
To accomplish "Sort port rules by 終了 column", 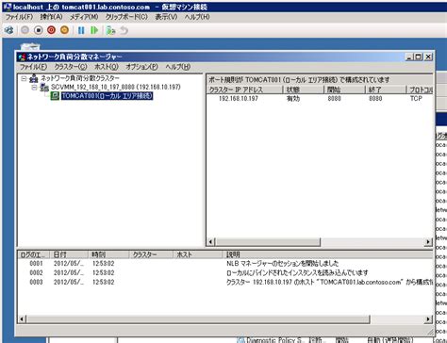I will pyautogui.click(x=386, y=90).
